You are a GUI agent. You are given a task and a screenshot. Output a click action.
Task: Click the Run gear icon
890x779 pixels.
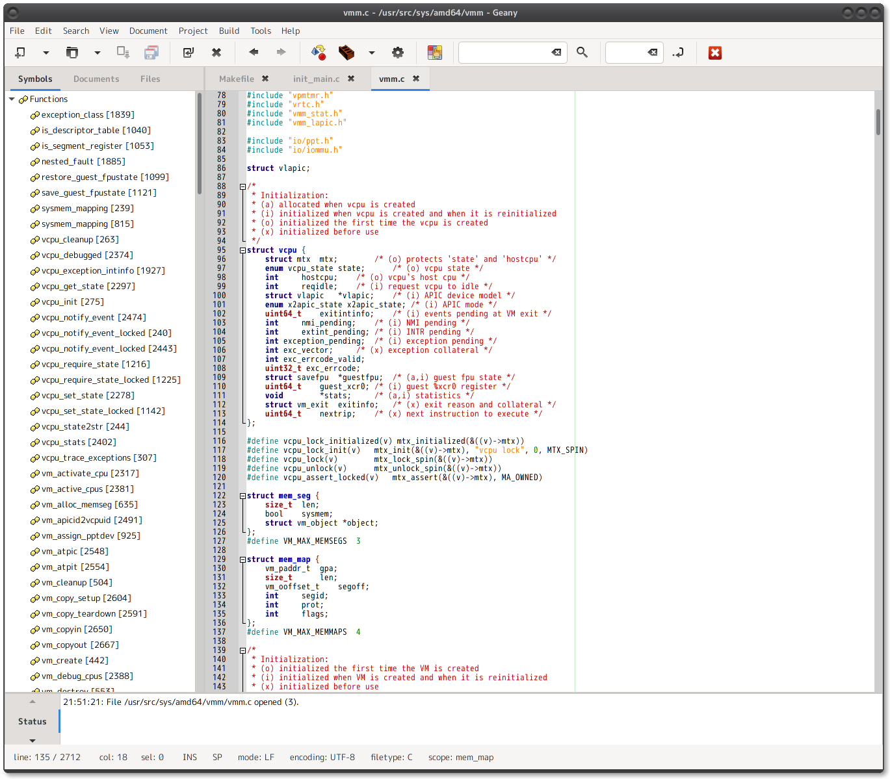coord(398,53)
